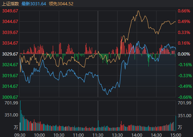Click the tallest opening volume bar
The height and width of the screenshot is (137, 193).
click(20, 115)
